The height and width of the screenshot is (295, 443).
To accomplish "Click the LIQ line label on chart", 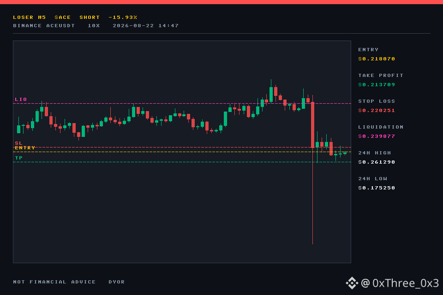I will tap(21, 100).
